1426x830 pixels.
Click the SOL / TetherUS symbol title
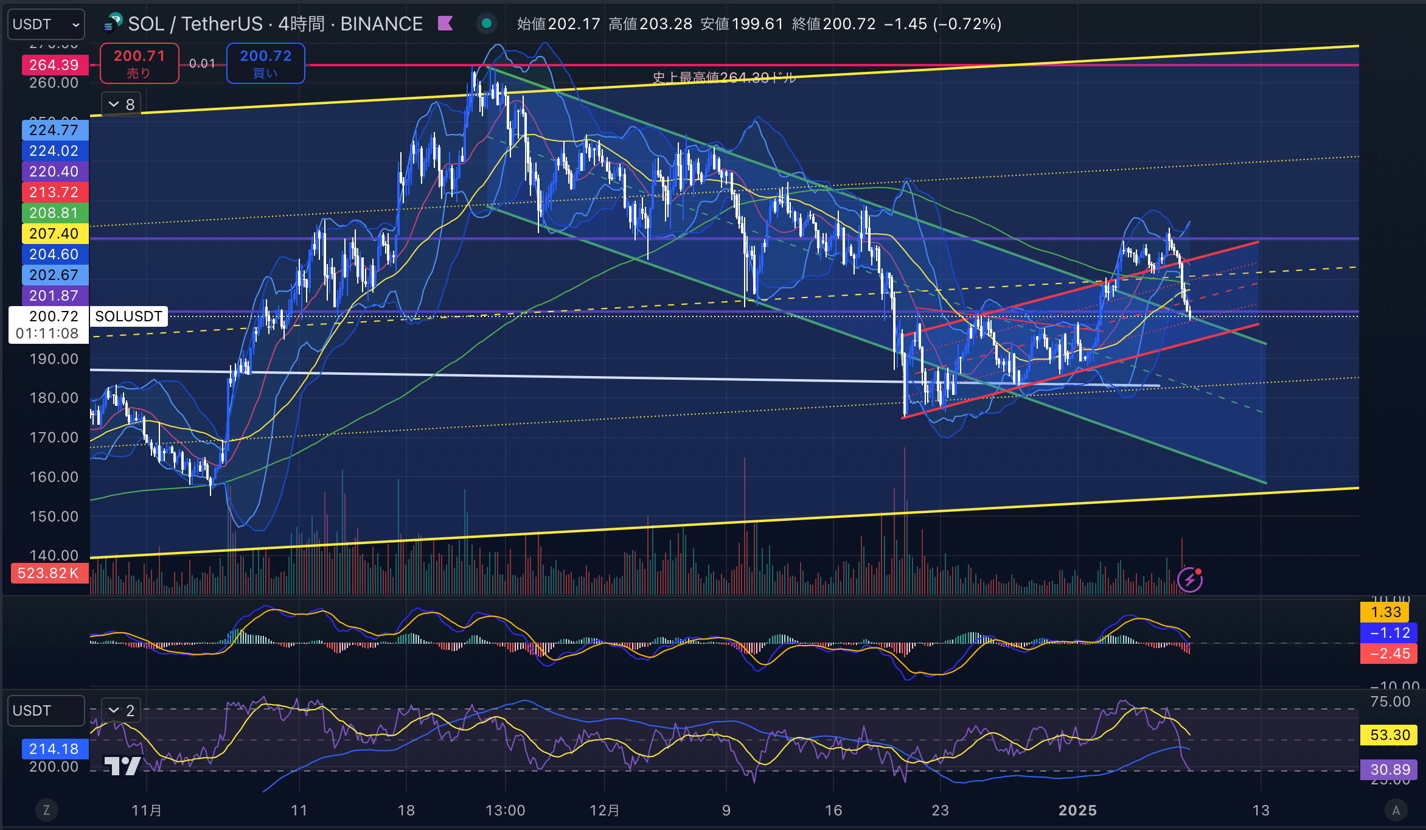coord(275,24)
